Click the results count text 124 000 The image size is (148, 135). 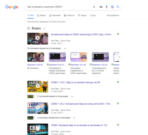tap(46, 22)
